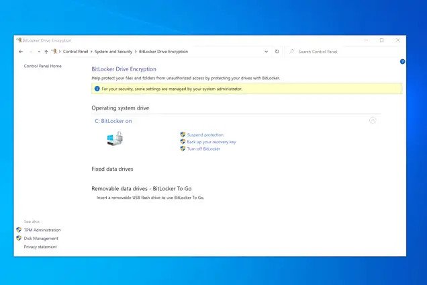427x285 pixels.
Task: Expand the address bar history dropdown
Action: (x=266, y=52)
